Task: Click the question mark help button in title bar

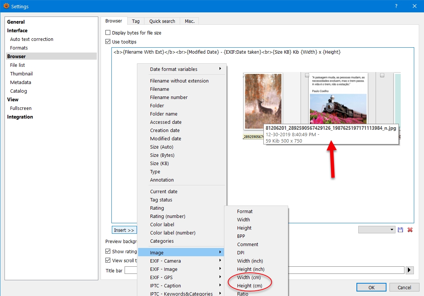Action: 395,6
